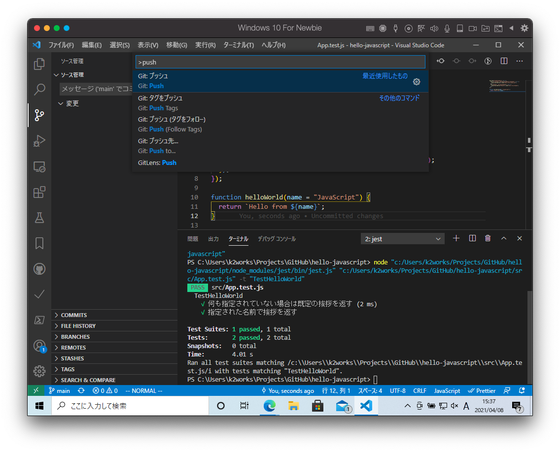
Task: Click the Manage gear icon in activity bar
Action: tap(39, 371)
